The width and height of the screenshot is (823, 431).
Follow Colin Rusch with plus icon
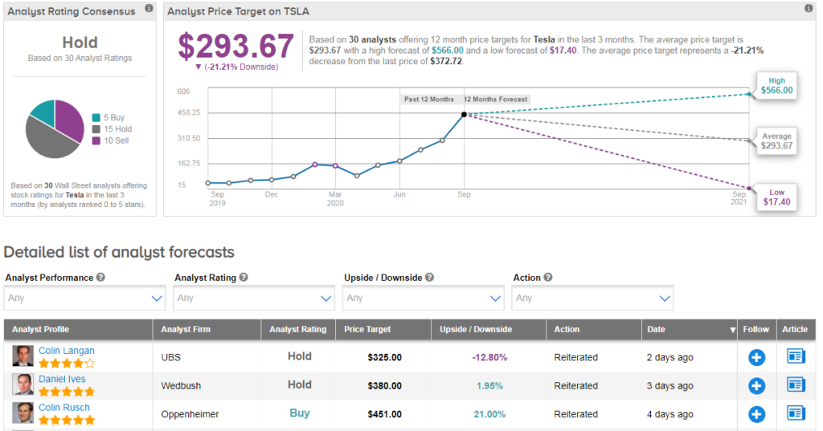click(x=756, y=414)
